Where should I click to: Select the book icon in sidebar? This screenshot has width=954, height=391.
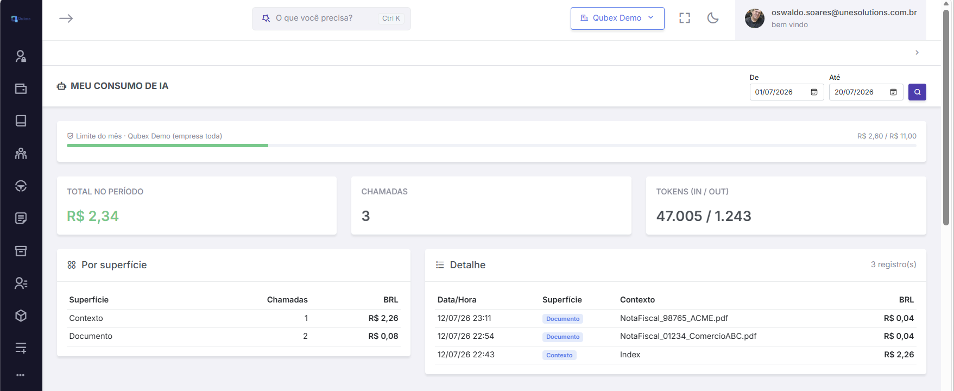[x=21, y=121]
